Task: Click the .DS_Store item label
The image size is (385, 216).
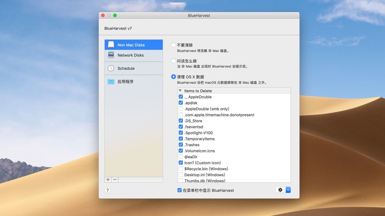Action: pyautogui.click(x=193, y=121)
